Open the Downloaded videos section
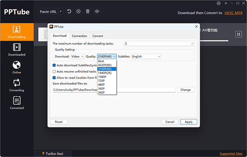 coord(16,50)
